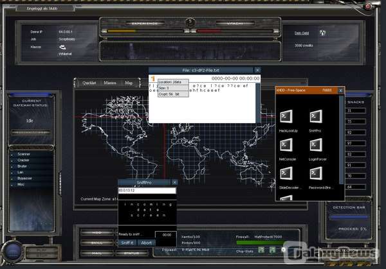This screenshot has width=386, height=269.
Task: Click the Whitehat class hat icon
Action: [62, 47]
